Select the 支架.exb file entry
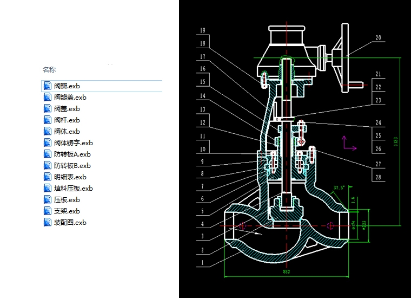The image size is (411, 298). click(x=67, y=211)
